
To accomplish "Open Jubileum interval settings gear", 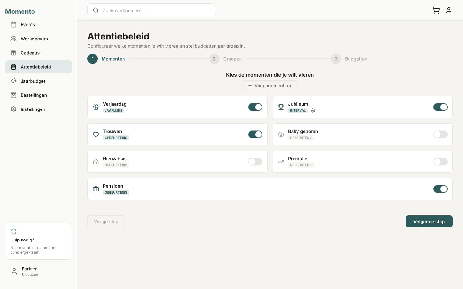I will pos(313,110).
